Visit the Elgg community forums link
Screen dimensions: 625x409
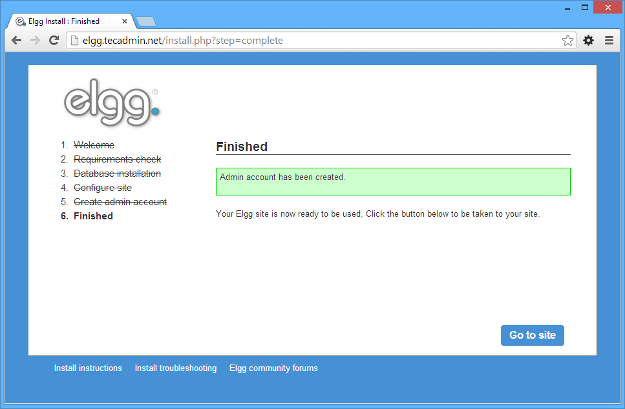click(x=273, y=368)
